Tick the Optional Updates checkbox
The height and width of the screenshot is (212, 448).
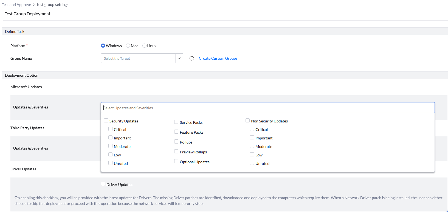(176, 161)
